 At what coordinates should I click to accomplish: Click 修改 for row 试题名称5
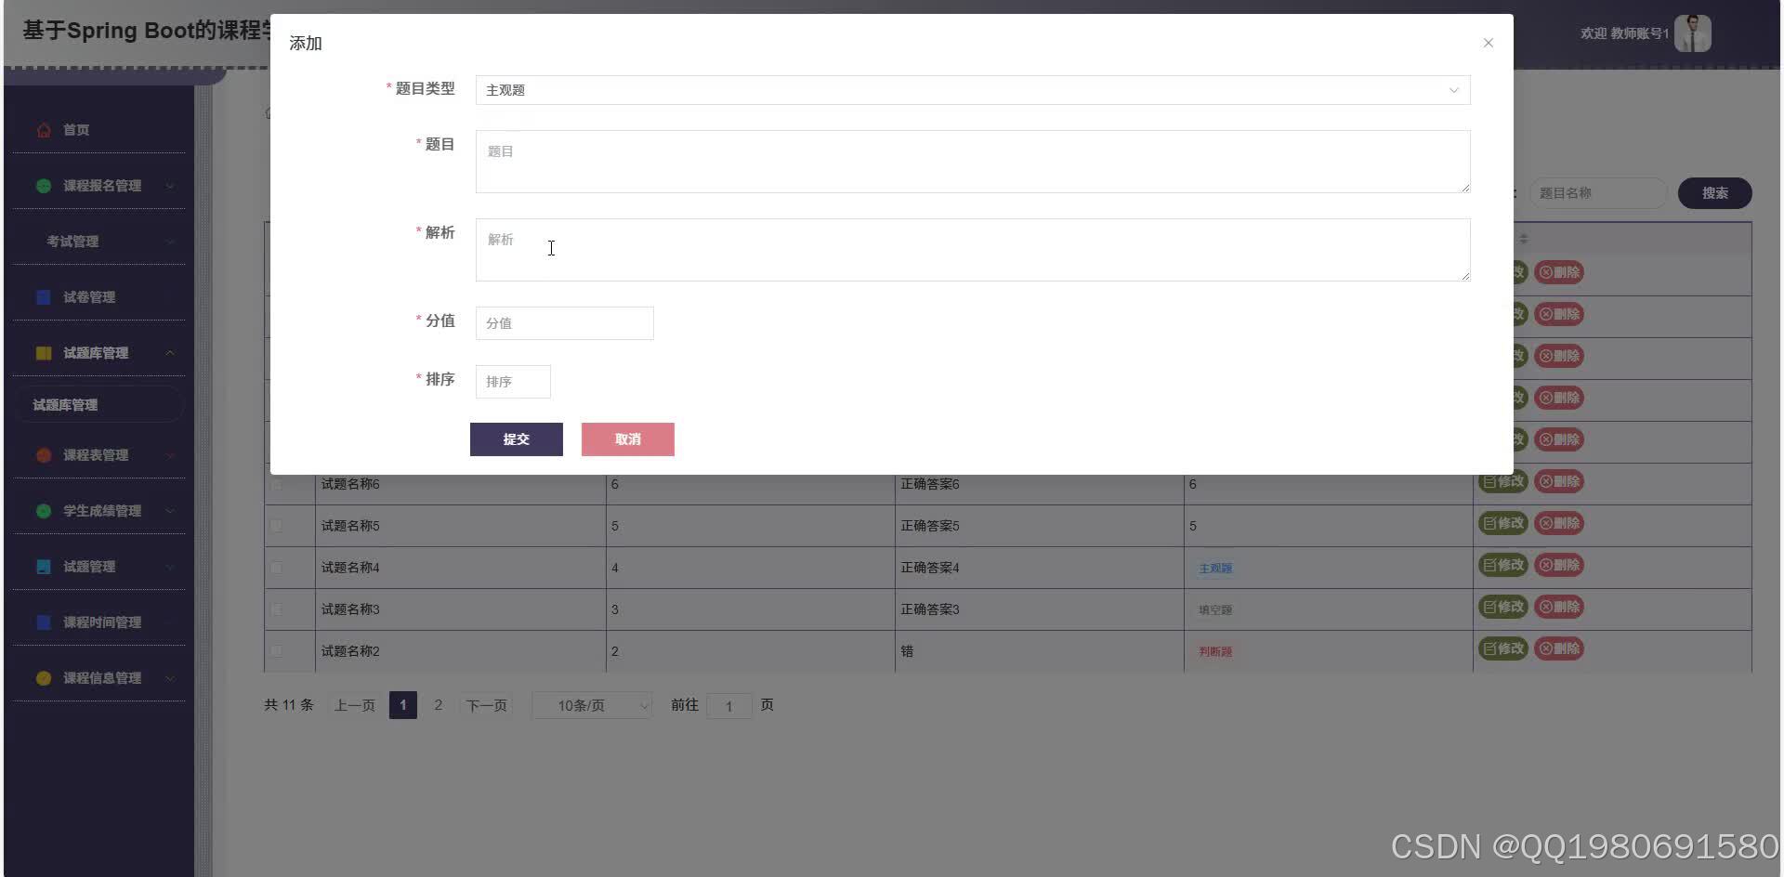pyautogui.click(x=1503, y=523)
